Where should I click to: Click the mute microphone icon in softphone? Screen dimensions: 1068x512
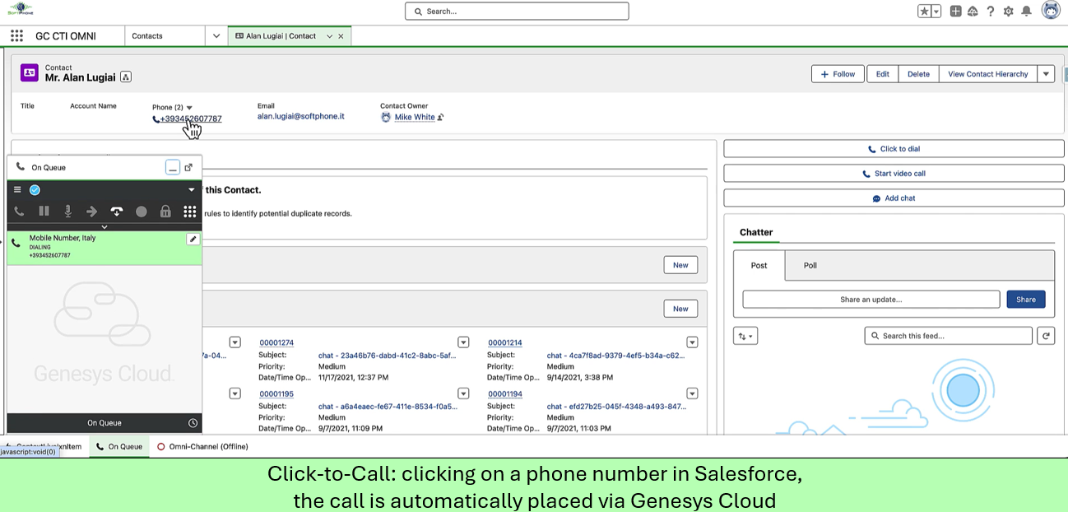[68, 212]
